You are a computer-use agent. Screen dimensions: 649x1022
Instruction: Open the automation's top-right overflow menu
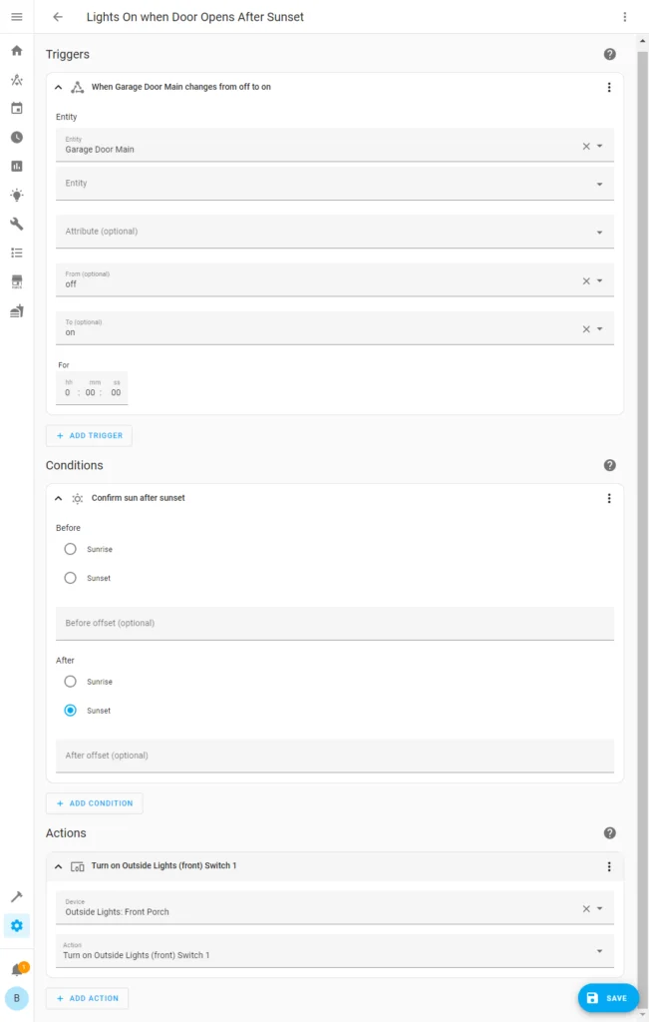(x=625, y=17)
